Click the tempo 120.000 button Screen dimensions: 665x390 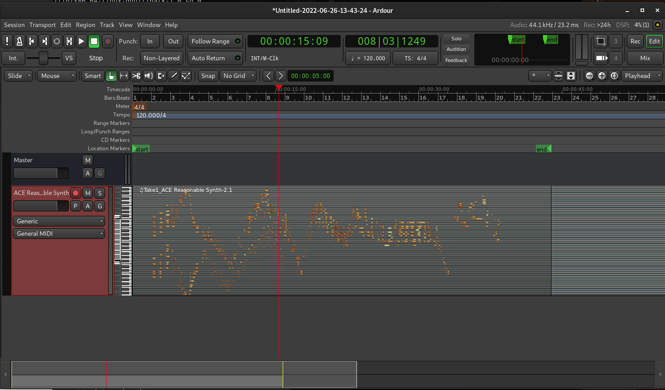[369, 58]
